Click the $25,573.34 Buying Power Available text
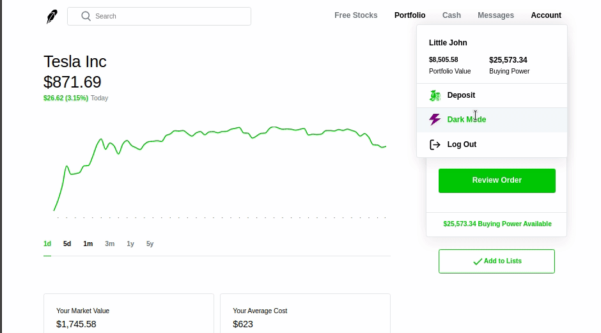The height and width of the screenshot is (333, 601). (497, 224)
